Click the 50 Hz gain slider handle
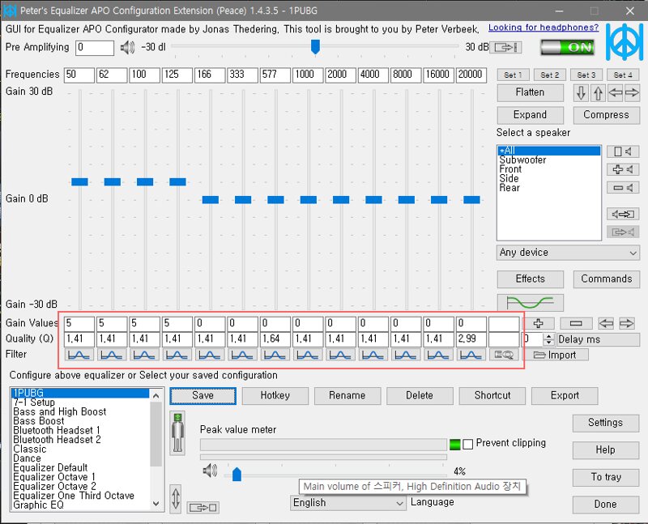 (x=79, y=182)
